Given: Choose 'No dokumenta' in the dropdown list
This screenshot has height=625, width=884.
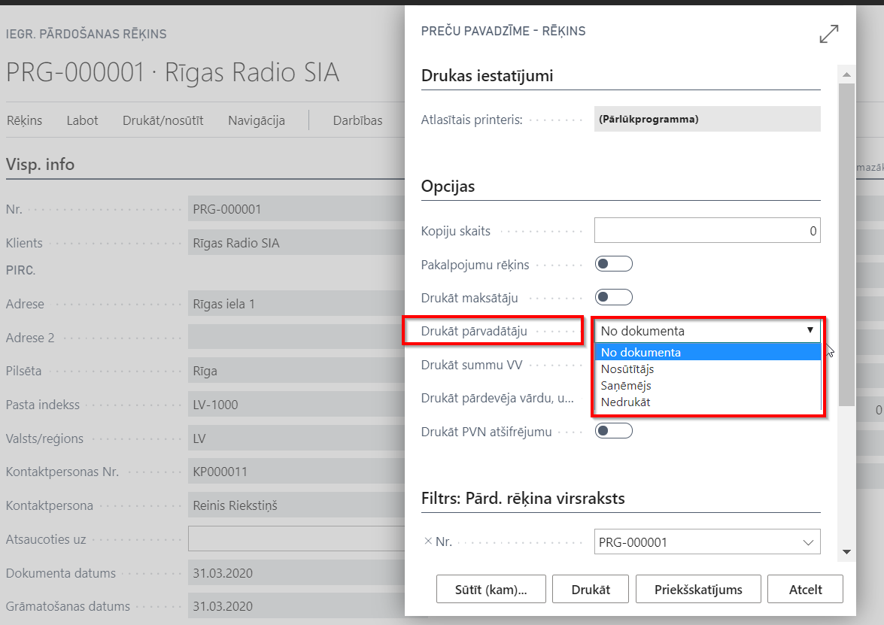Looking at the screenshot, I should pos(707,352).
